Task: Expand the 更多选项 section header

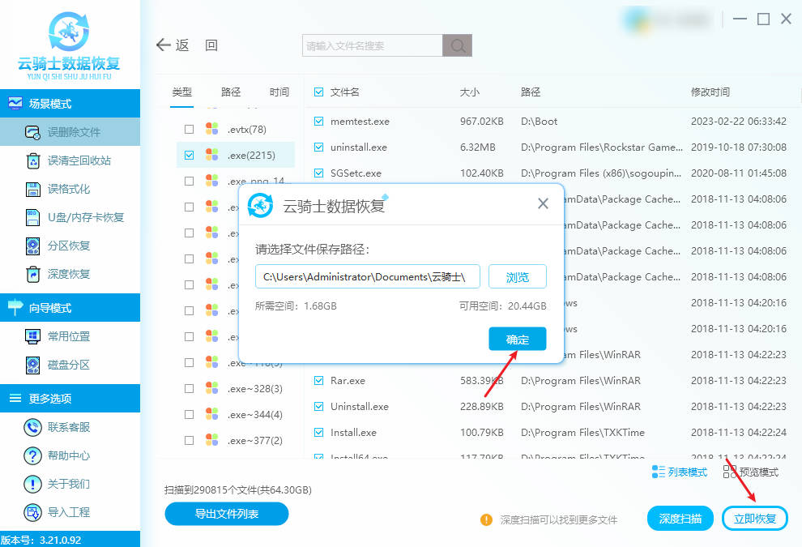Action: (x=70, y=398)
